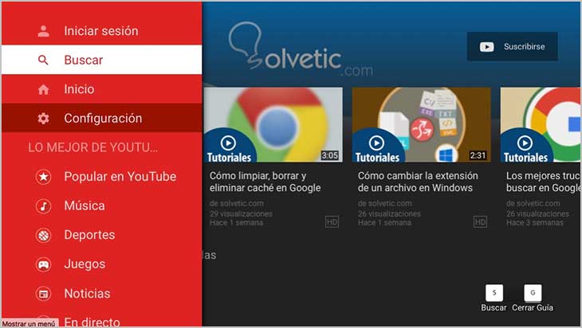This screenshot has width=582, height=328.
Task: Click the magnifying glass icon beside Buscar
Action: 43,60
